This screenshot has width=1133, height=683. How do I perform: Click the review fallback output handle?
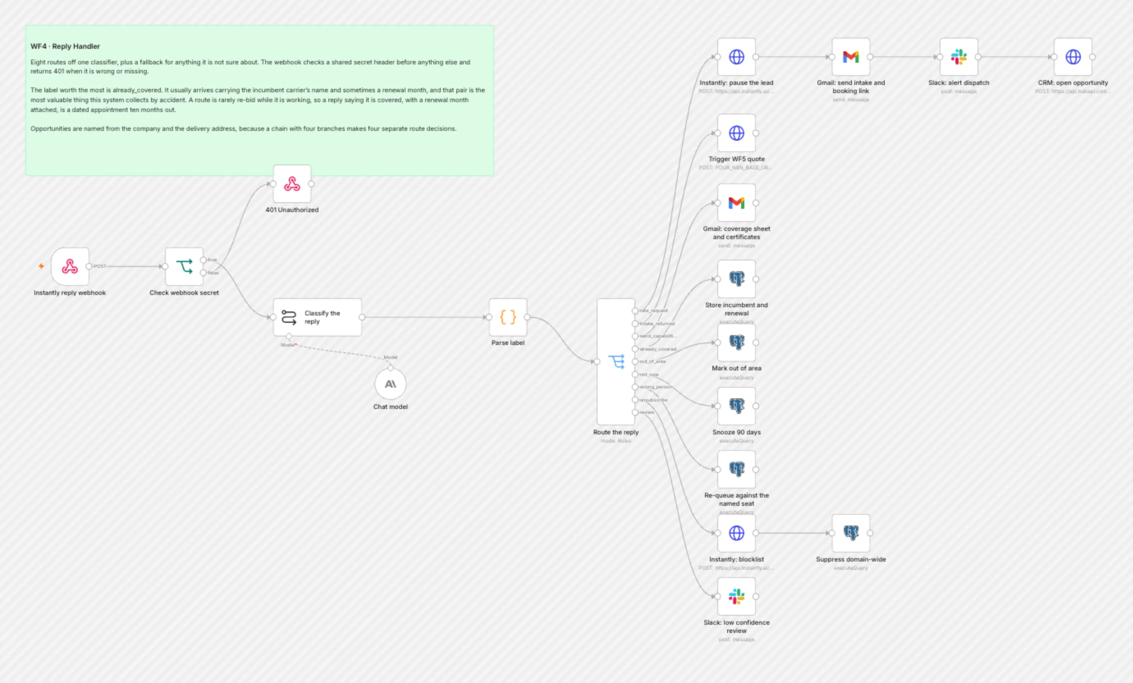click(x=635, y=412)
